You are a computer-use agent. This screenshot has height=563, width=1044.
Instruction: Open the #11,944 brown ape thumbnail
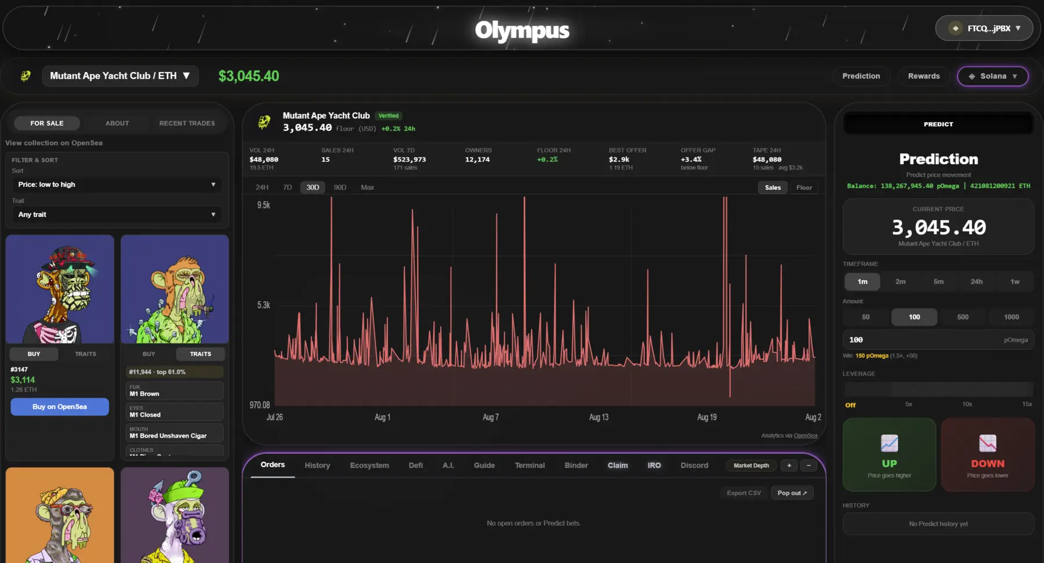[175, 289]
